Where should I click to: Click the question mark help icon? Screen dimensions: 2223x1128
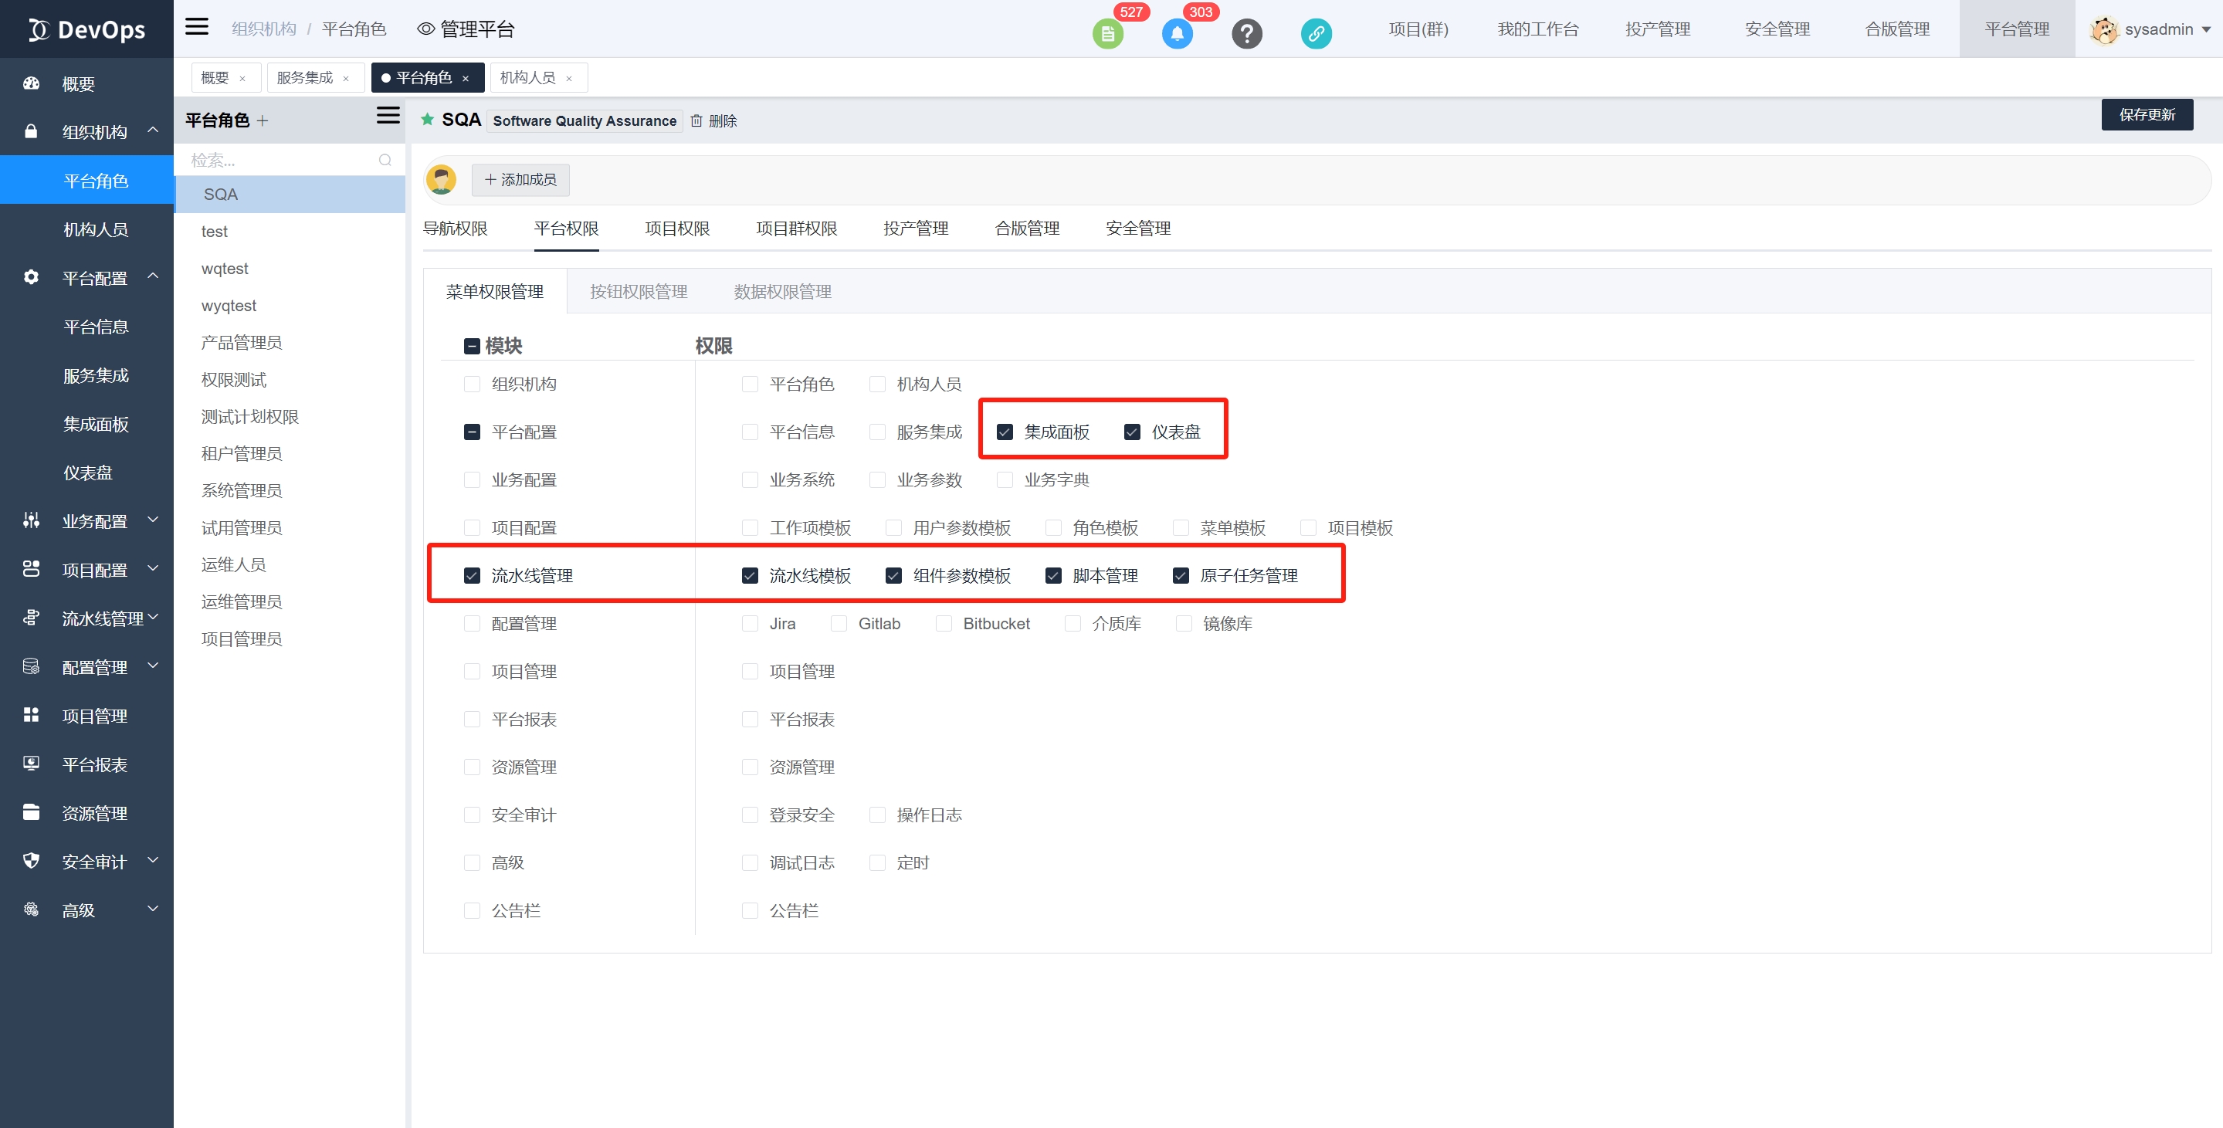click(1246, 35)
